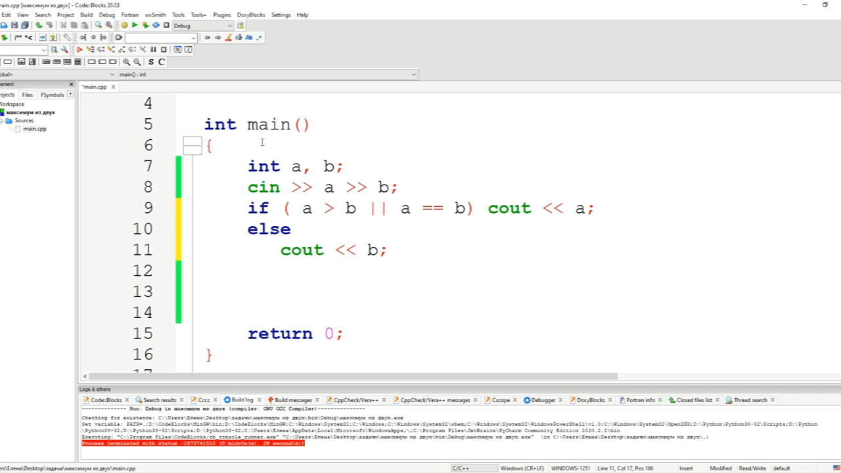Click the Zoom out magnifier icon
Screen dimensions: 841x473
click(137, 62)
